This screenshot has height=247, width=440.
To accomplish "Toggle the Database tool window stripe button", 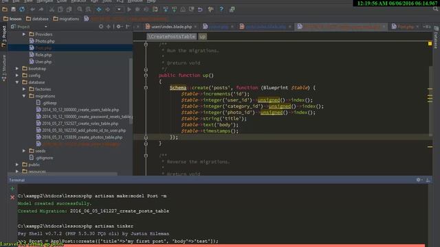I will tap(436, 38).
